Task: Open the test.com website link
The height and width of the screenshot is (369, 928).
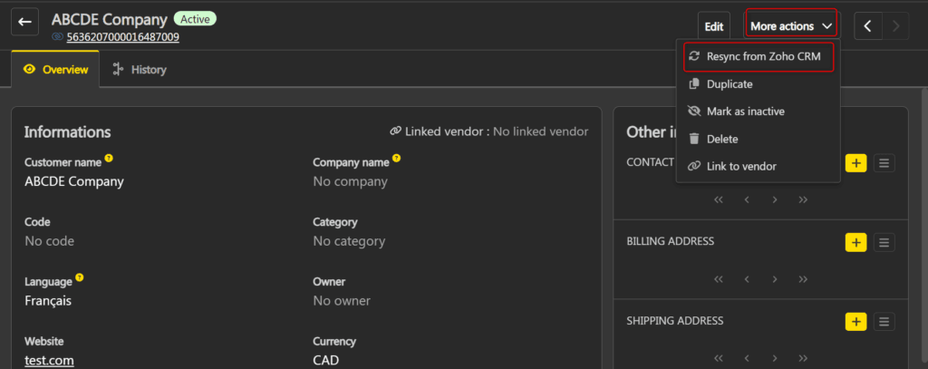Action: click(49, 361)
